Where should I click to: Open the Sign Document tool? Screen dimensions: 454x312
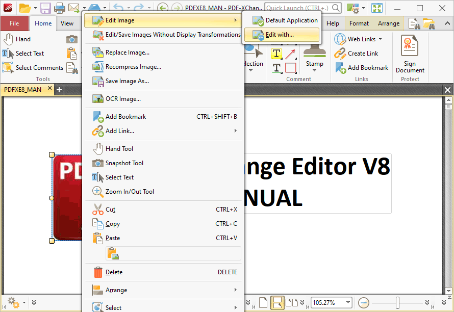(x=410, y=55)
